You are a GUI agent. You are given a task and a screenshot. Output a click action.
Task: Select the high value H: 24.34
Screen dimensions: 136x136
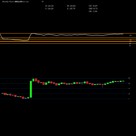pos(71,6)
